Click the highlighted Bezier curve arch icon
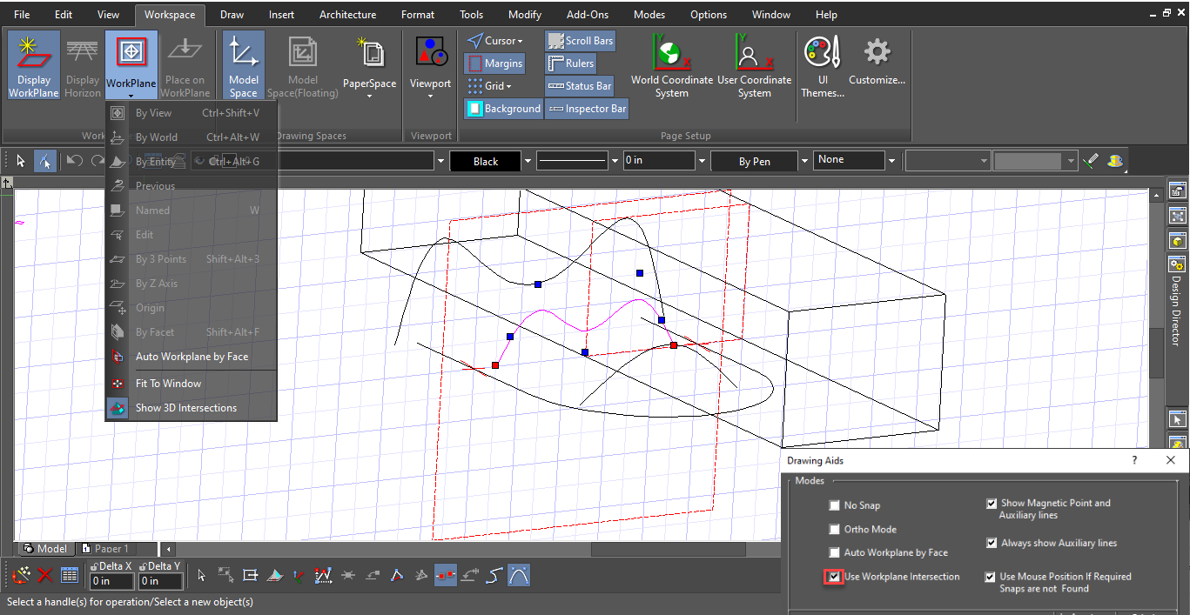The height and width of the screenshot is (615, 1190). click(x=519, y=575)
